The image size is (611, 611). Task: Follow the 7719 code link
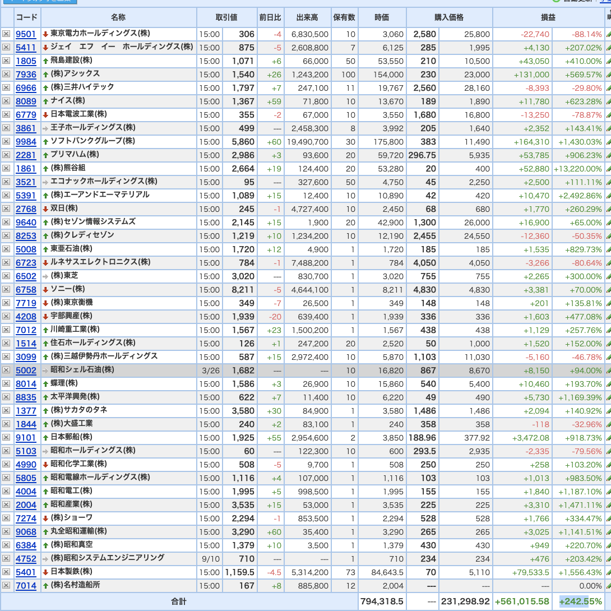pyautogui.click(x=26, y=303)
